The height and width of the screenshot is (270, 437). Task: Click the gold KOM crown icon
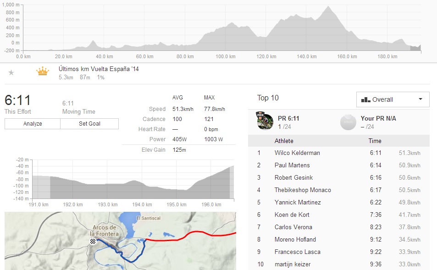click(43, 72)
